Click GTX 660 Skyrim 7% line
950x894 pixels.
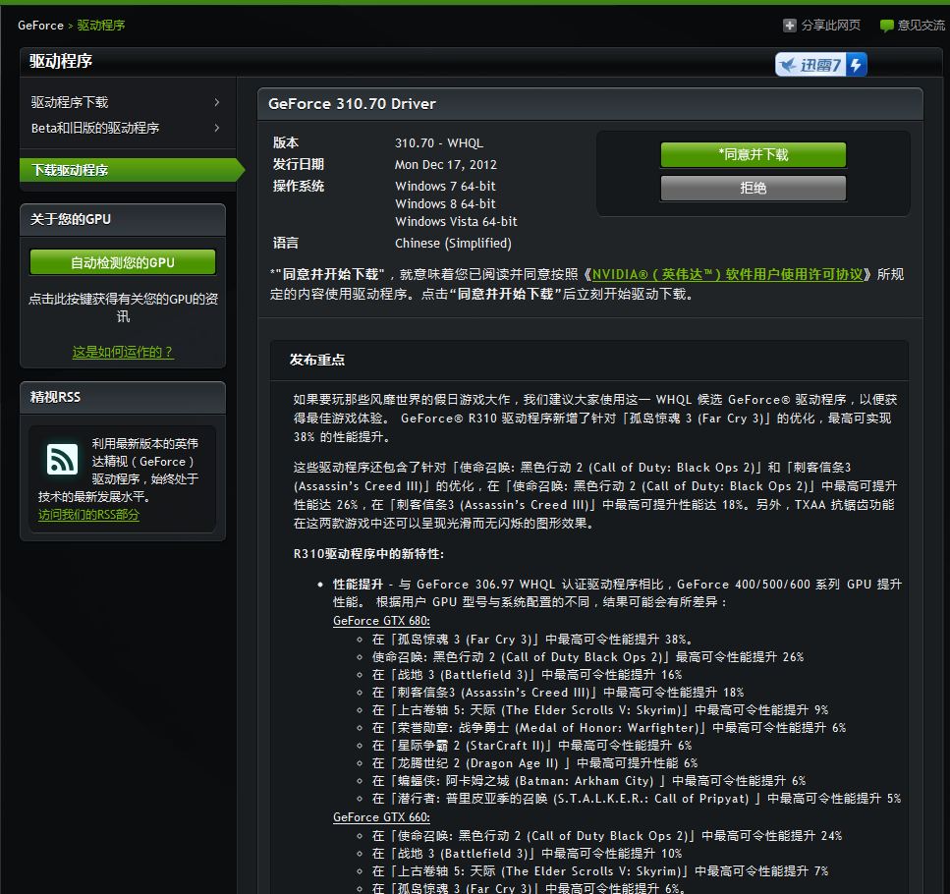600,871
